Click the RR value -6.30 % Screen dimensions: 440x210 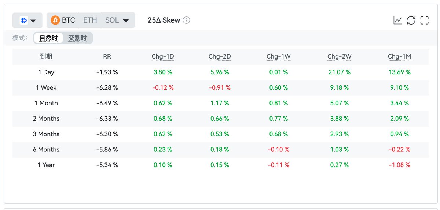click(107, 134)
